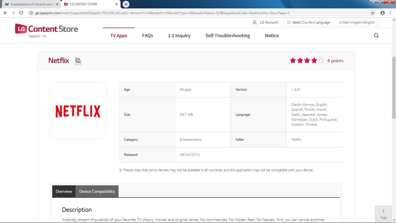The height and width of the screenshot is (223, 396).
Task: Open the LG Account link
Action: click(x=269, y=22)
